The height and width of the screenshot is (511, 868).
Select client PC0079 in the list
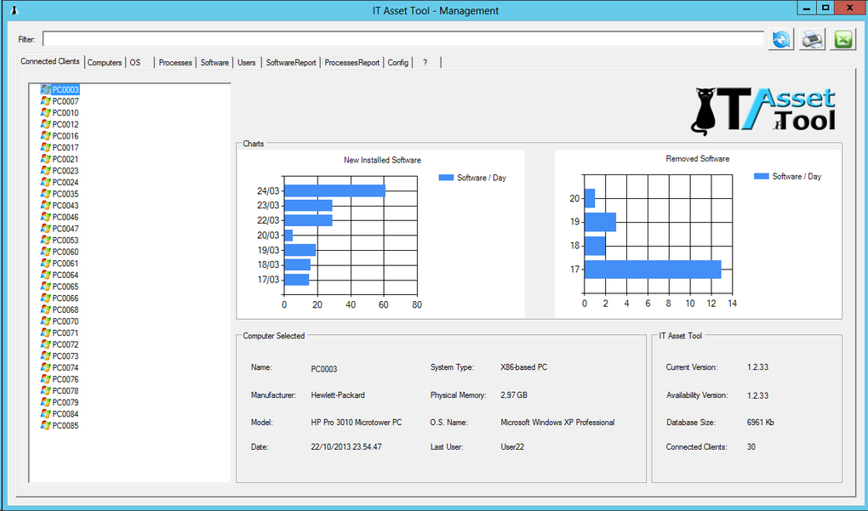point(66,403)
